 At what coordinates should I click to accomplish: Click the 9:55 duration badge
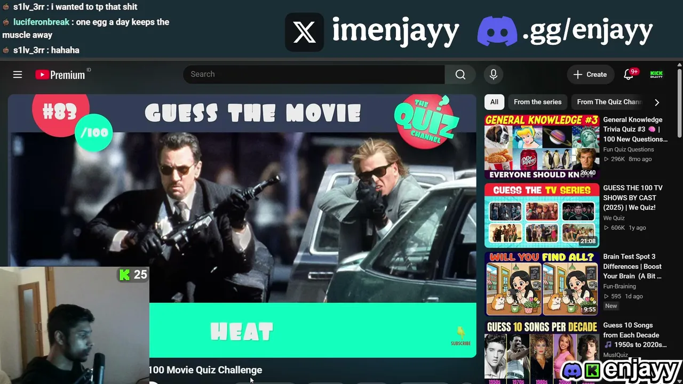pos(589,309)
